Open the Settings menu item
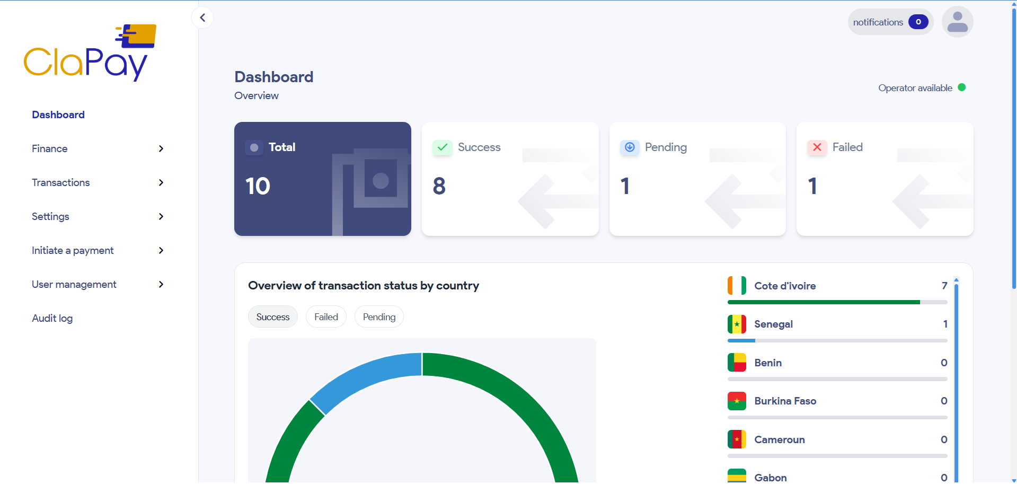The height and width of the screenshot is (484, 1017). (x=50, y=216)
